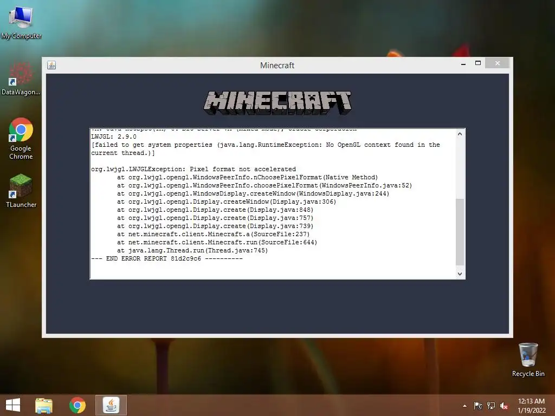Click the '[failed to get system properties' line
The height and width of the screenshot is (416, 555).
[x=266, y=145]
